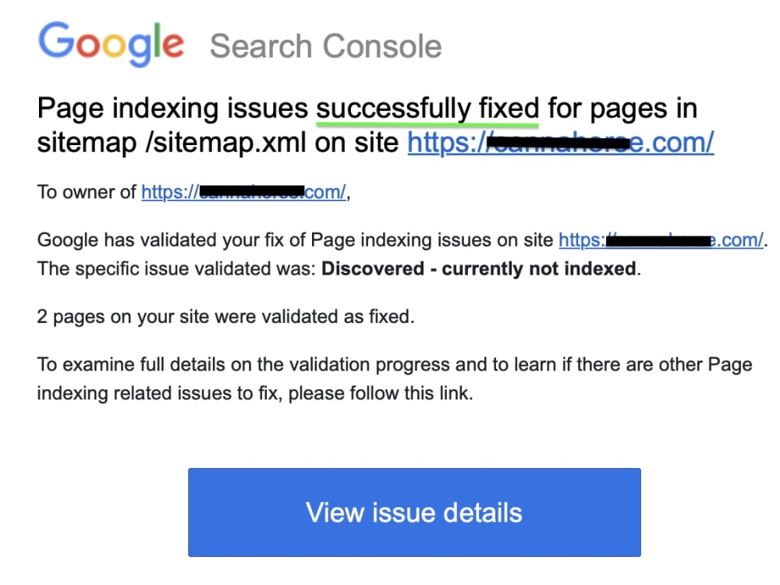Click the View issue details button
The width and height of the screenshot is (780, 585).
click(414, 512)
